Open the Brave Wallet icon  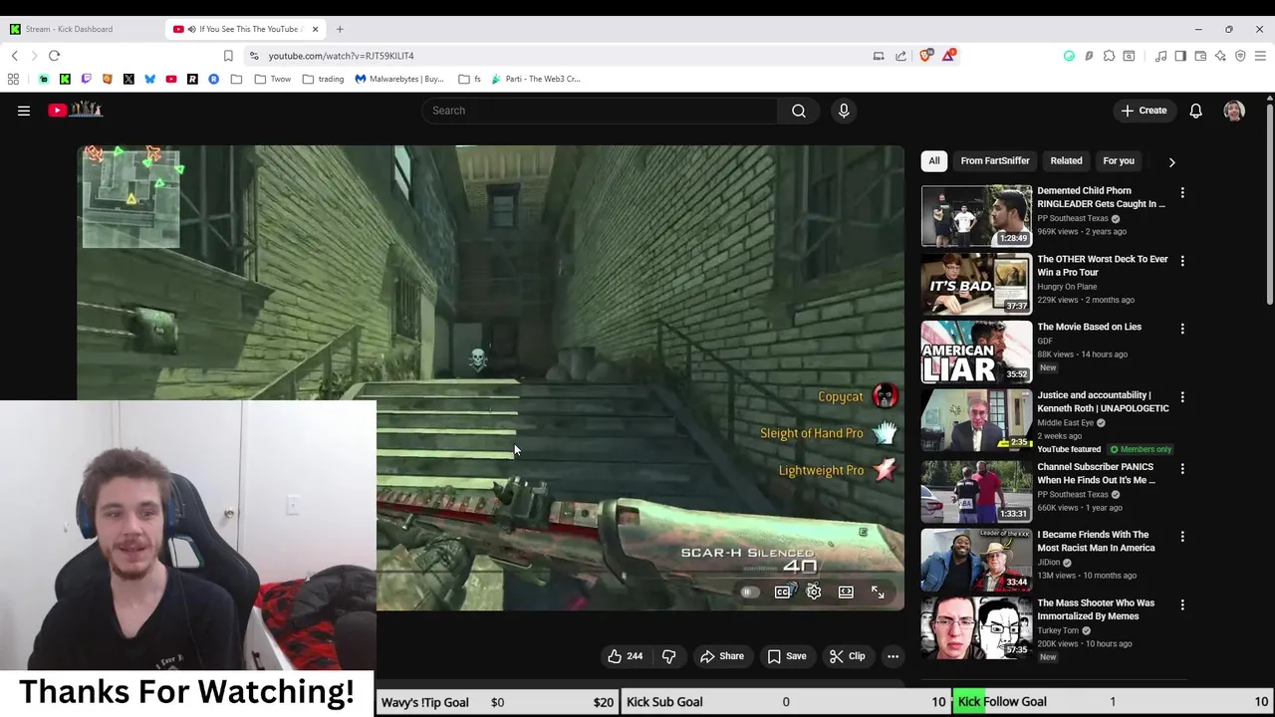(1200, 56)
